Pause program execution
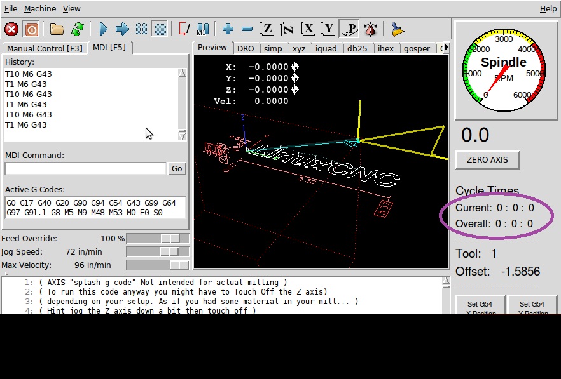 point(141,29)
